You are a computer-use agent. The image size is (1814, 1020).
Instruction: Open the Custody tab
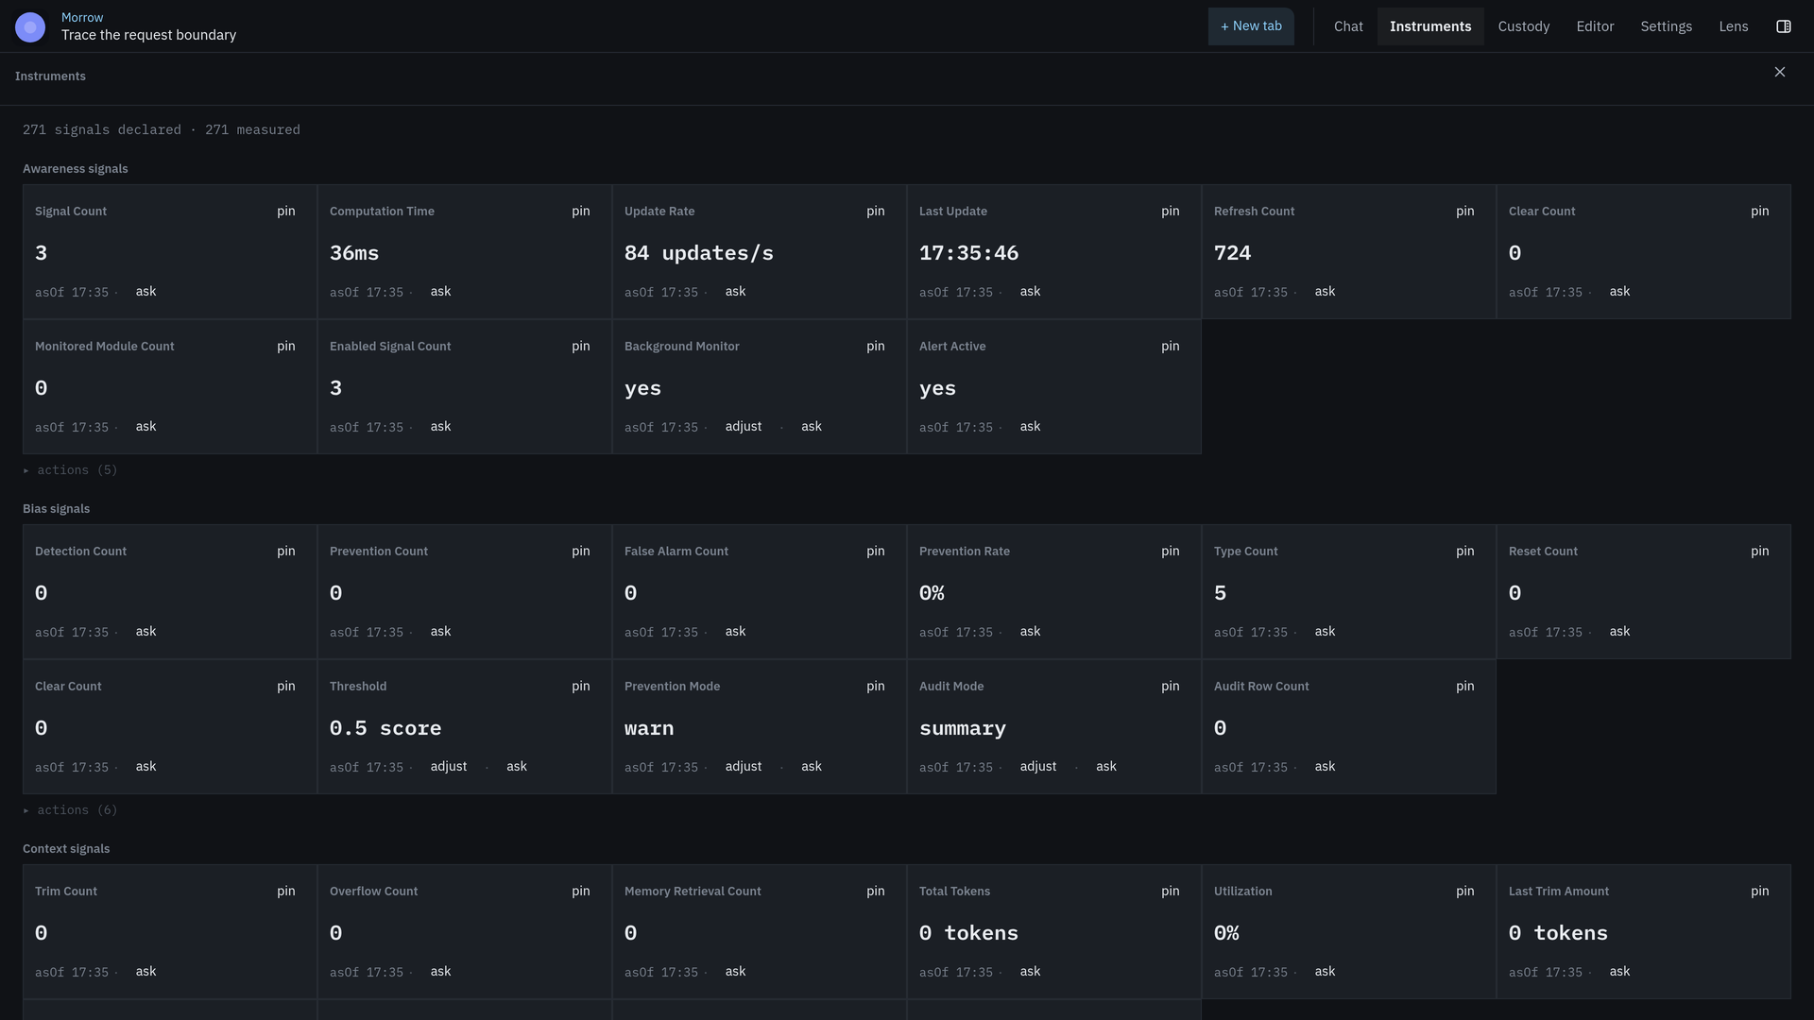pos(1524,26)
